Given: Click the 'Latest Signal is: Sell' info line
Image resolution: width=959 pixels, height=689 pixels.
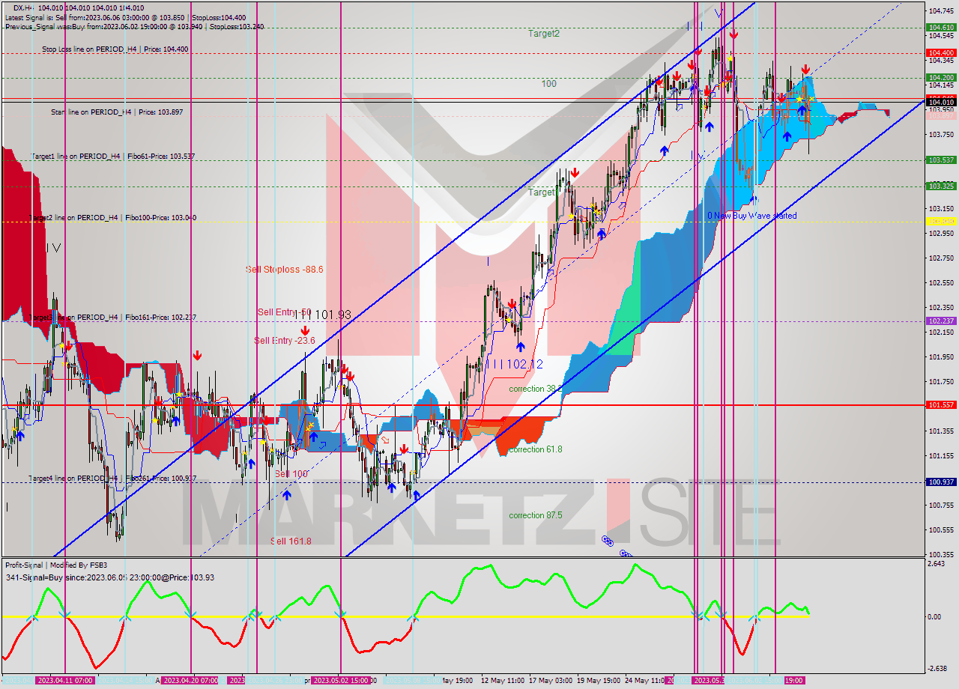Looking at the screenshot, I should click(124, 17).
